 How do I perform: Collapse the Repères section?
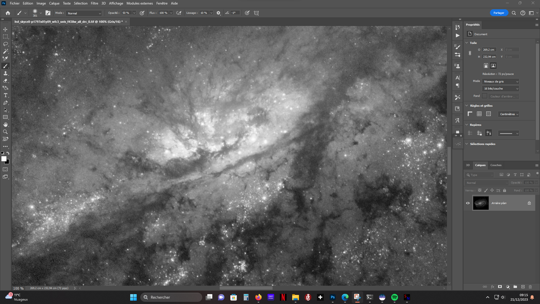(x=467, y=125)
